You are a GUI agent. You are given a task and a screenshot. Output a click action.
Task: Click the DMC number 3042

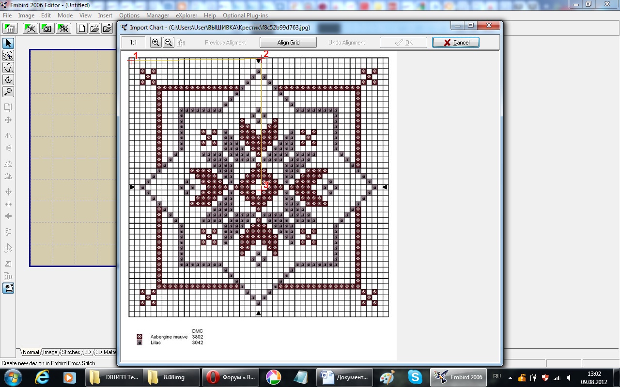(198, 342)
